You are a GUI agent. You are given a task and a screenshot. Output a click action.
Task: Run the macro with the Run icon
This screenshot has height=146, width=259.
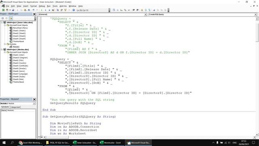point(42,10)
